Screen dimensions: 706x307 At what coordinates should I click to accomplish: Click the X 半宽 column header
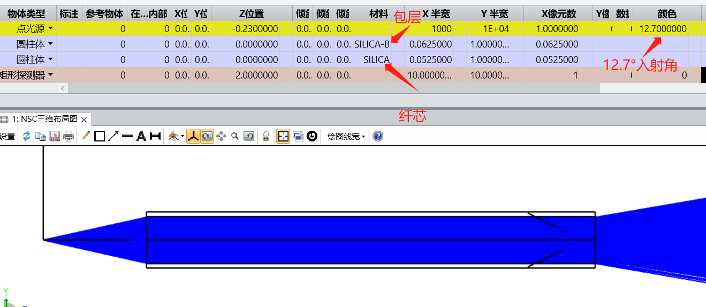(x=436, y=14)
